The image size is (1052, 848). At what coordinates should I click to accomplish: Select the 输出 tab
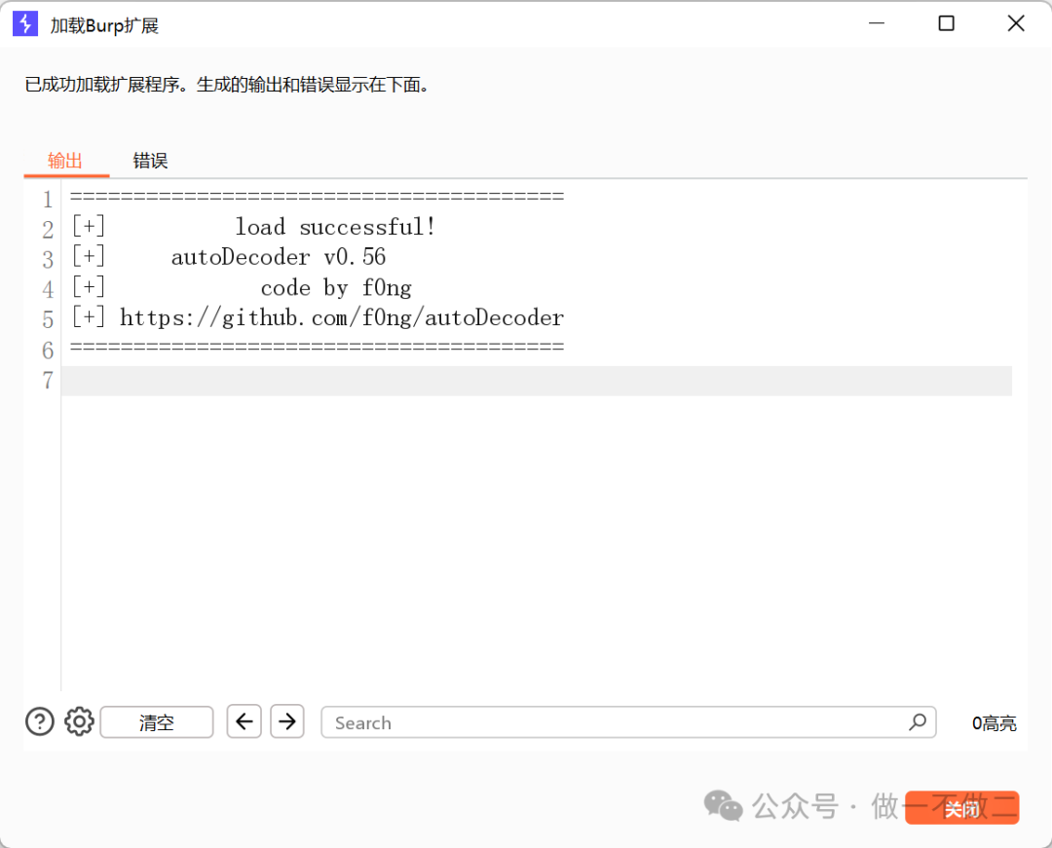[x=65, y=160]
